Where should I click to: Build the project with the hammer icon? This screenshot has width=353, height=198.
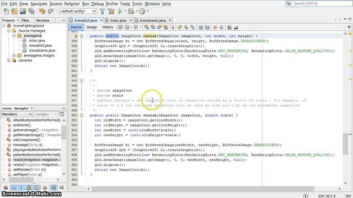tap(102, 11)
